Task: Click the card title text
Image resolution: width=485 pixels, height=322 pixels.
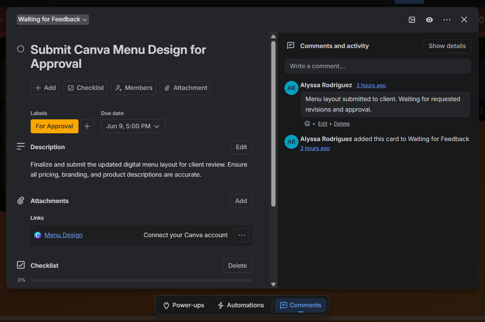Action: coord(118,57)
